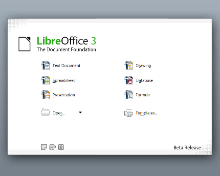Click the Formula sigma icon
Image resolution: width=220 pixels, height=176 pixels.
point(129,95)
